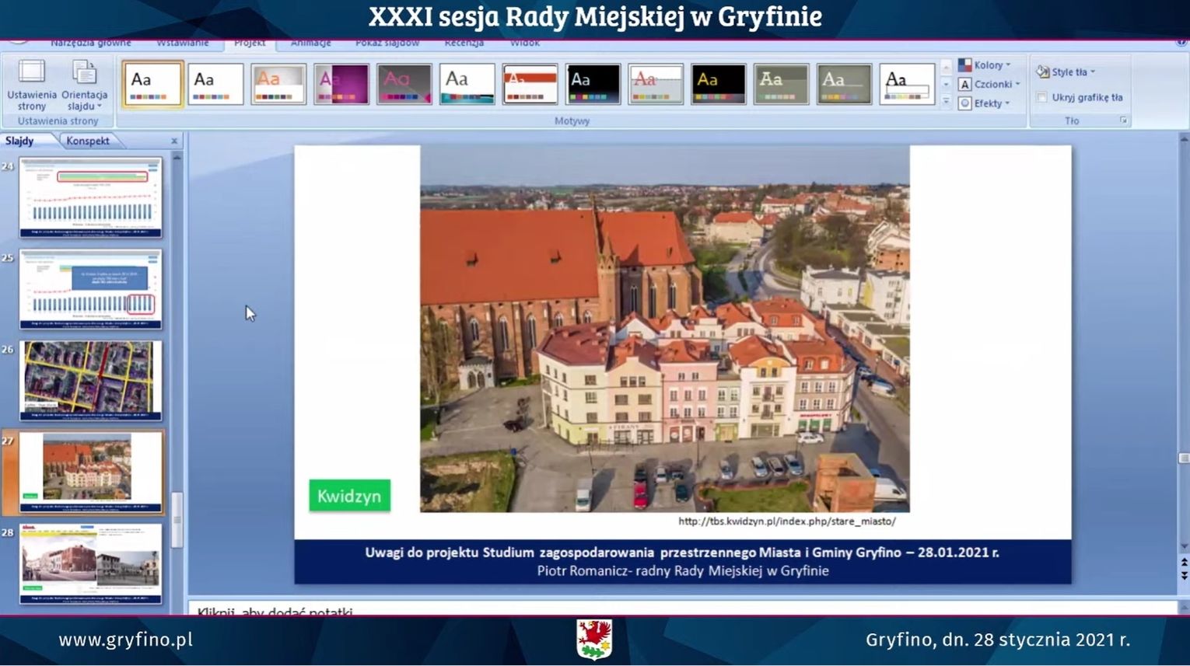
Task: Expand the Efekty dropdown
Action: click(x=985, y=103)
